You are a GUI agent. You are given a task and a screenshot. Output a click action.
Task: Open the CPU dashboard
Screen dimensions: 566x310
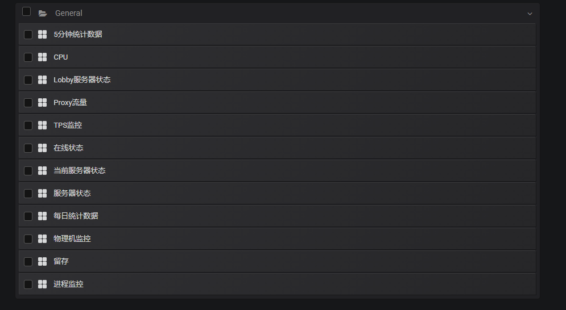click(277, 57)
